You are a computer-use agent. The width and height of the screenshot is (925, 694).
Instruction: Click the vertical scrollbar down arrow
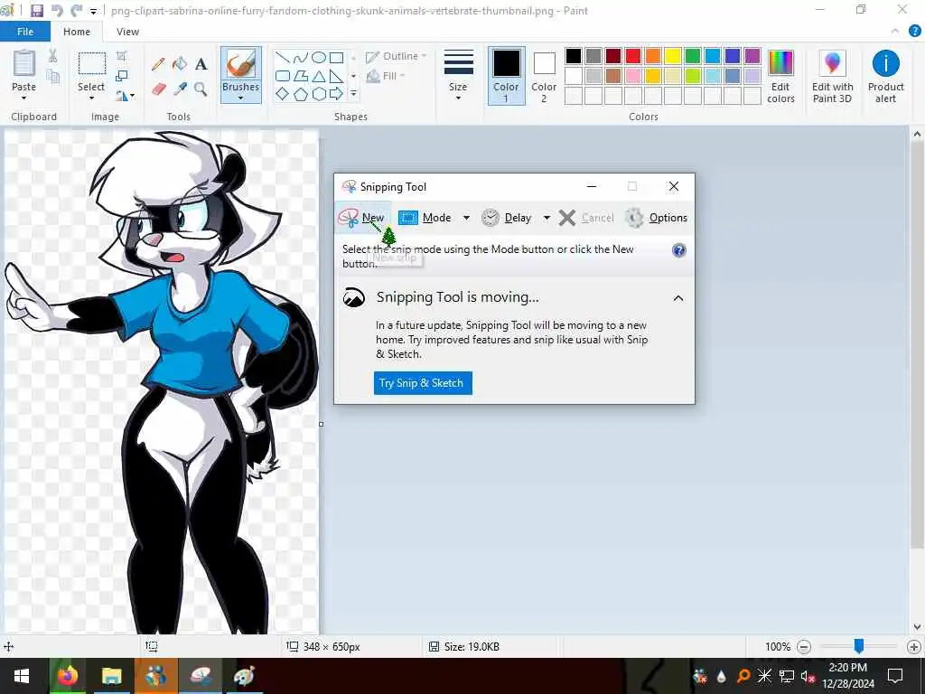pyautogui.click(x=917, y=627)
